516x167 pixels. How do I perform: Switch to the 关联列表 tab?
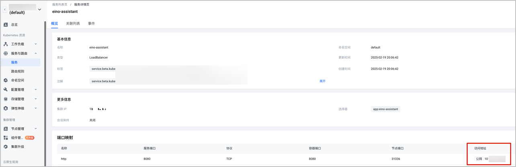click(x=73, y=24)
